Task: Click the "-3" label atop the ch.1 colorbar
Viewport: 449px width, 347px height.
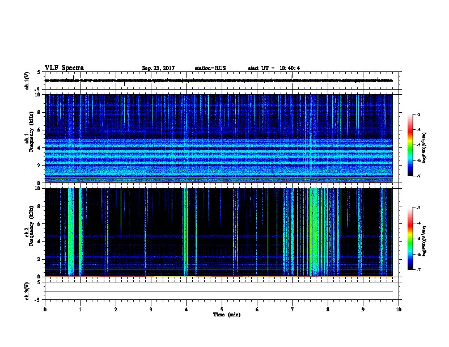Action: click(x=418, y=114)
